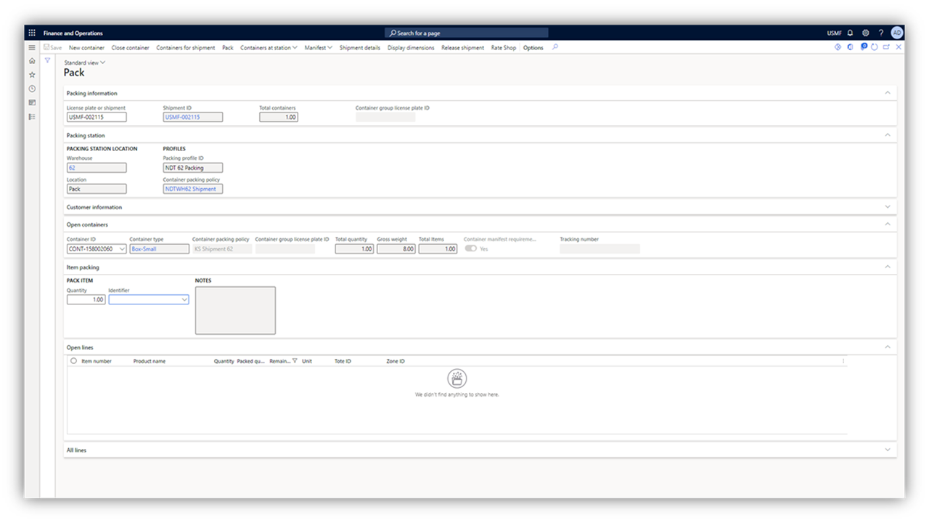Open Workspaces icon in sidebar

point(32,102)
